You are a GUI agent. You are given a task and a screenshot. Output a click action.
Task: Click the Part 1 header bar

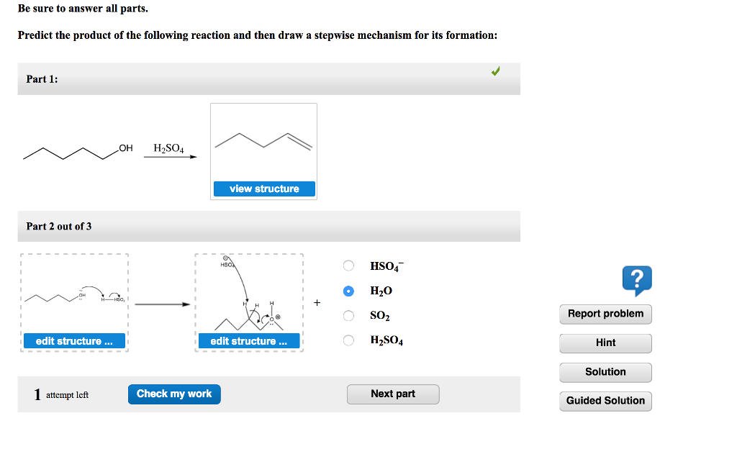pyautogui.click(x=269, y=79)
